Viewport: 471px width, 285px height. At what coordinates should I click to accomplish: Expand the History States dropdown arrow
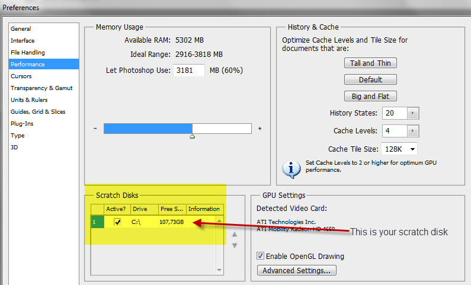pyautogui.click(x=413, y=113)
